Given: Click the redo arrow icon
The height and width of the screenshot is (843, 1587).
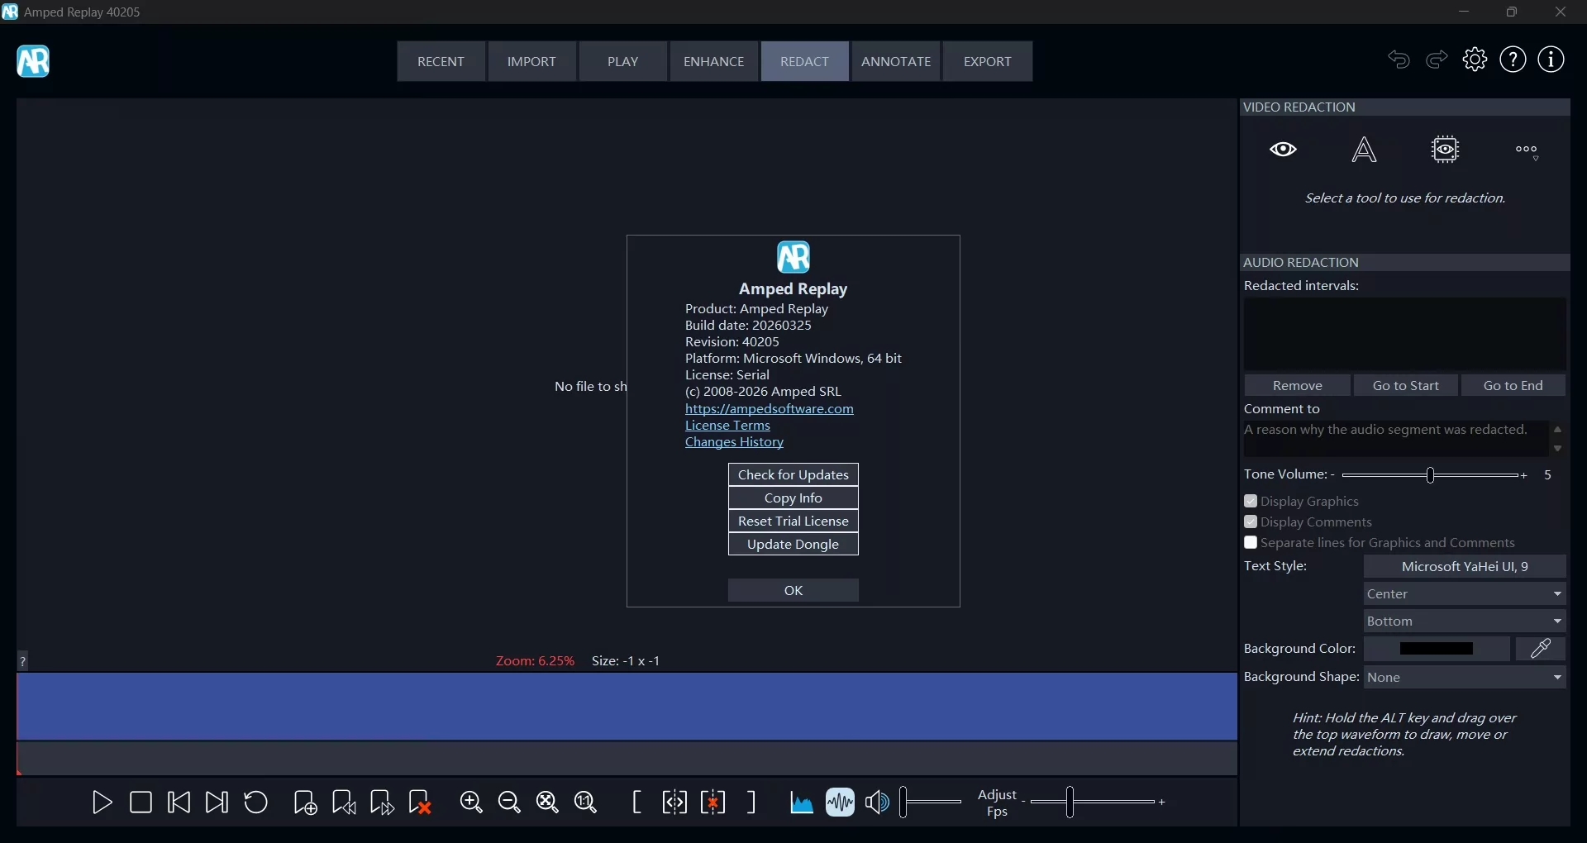Looking at the screenshot, I should (1438, 60).
